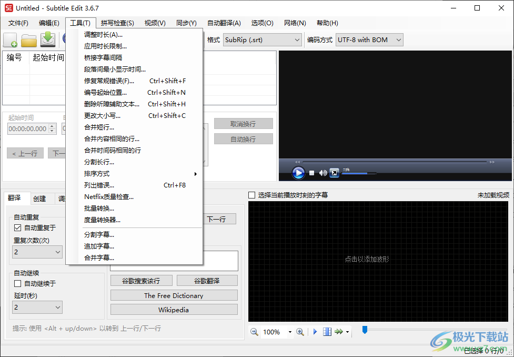Open waveform zoom 100% dropdown
The image size is (514, 357).
(290, 332)
